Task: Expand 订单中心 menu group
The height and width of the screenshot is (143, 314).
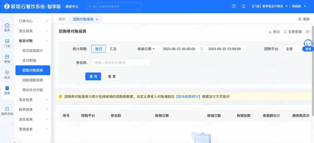Action: pyautogui.click(x=33, y=21)
